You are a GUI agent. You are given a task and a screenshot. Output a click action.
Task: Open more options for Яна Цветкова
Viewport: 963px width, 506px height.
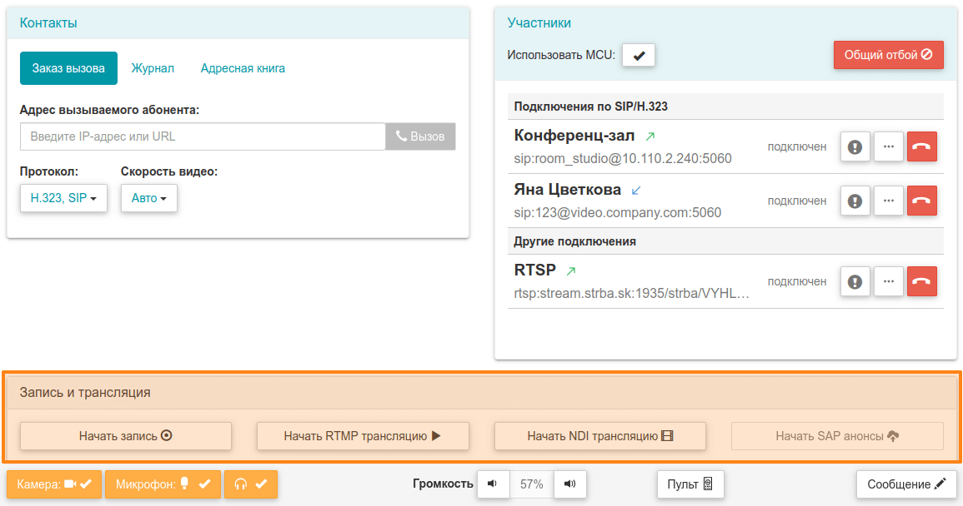(888, 201)
